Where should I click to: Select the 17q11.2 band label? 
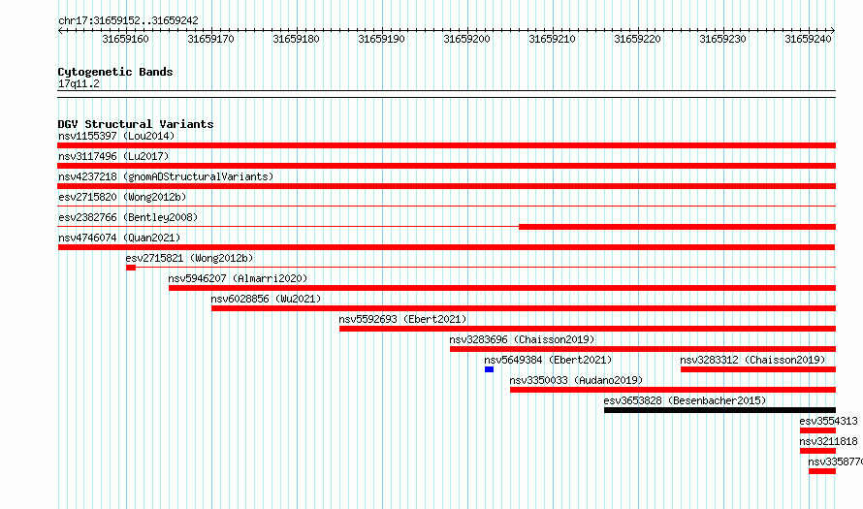[x=79, y=83]
